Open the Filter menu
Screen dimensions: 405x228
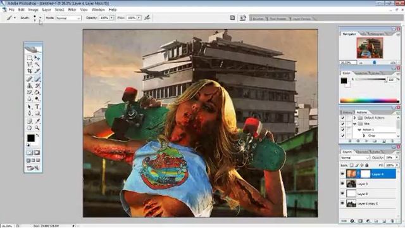[72, 9]
